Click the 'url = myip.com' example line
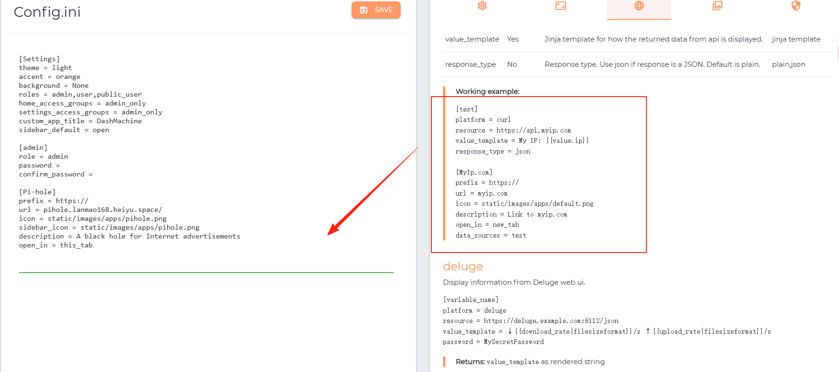The width and height of the screenshot is (839, 372). tap(481, 193)
